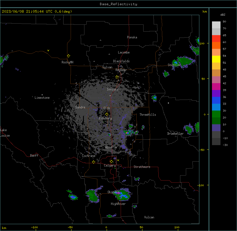Click the Lacombe city label

click(x=124, y=52)
